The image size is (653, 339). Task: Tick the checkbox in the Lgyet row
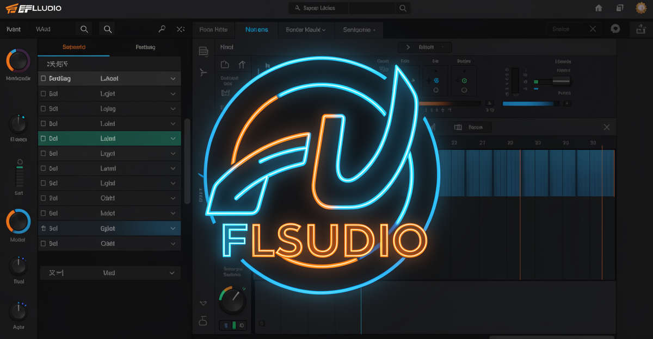pos(44,154)
